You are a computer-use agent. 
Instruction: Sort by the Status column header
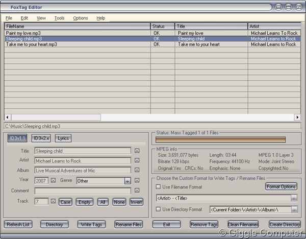(163, 27)
